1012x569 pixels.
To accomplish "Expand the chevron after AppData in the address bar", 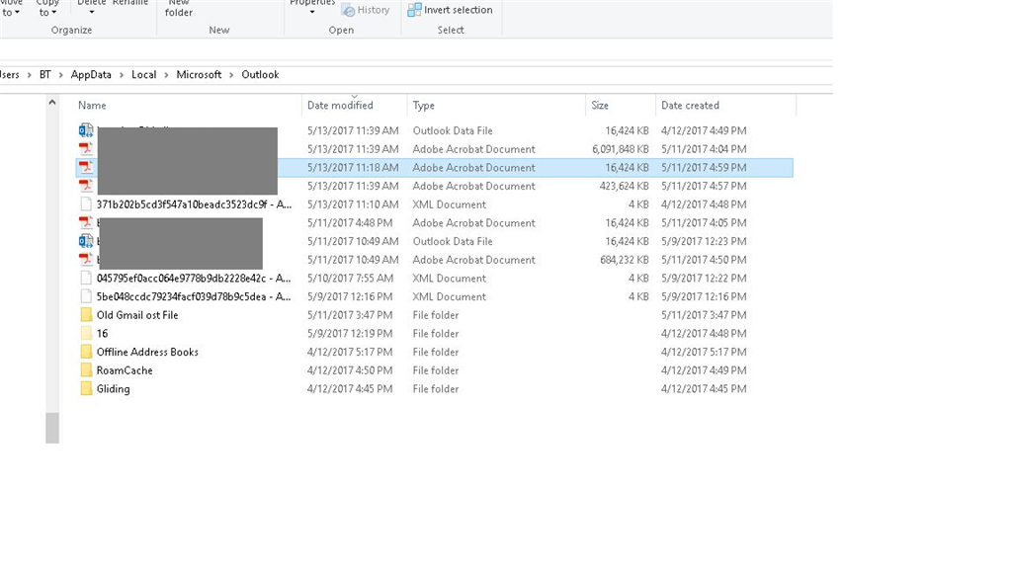I will tap(122, 75).
